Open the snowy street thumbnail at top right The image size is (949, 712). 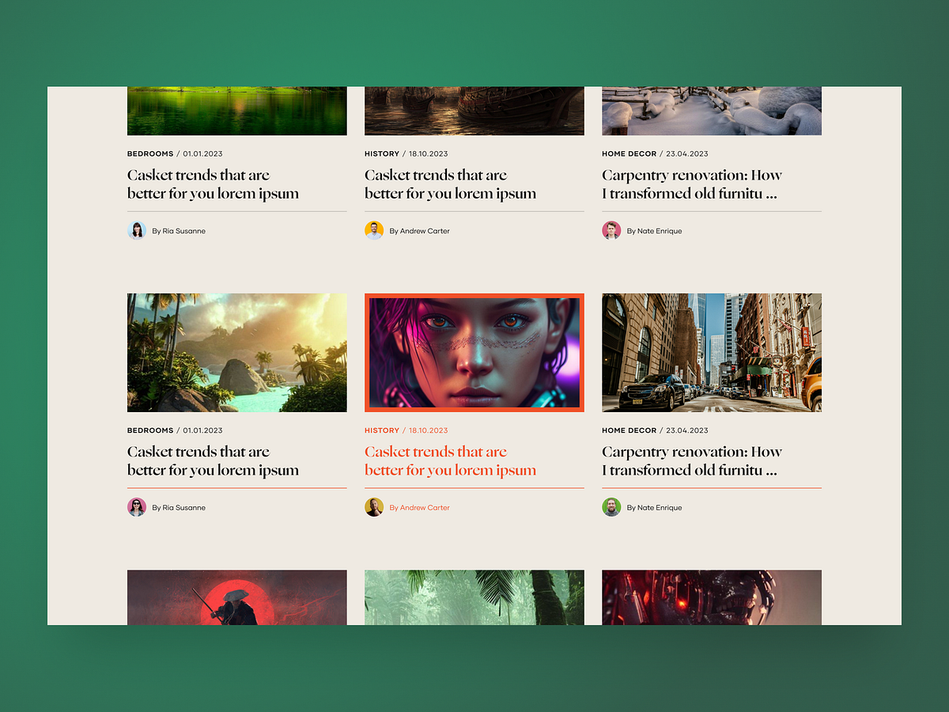tap(712, 111)
